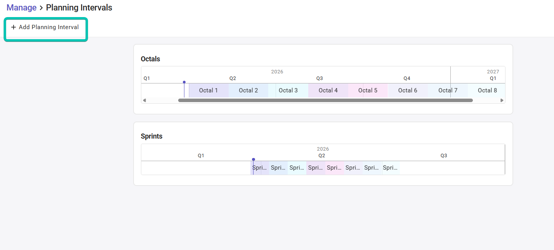
Task: Select Octal 4 in the Octals timeline
Action: (328, 90)
